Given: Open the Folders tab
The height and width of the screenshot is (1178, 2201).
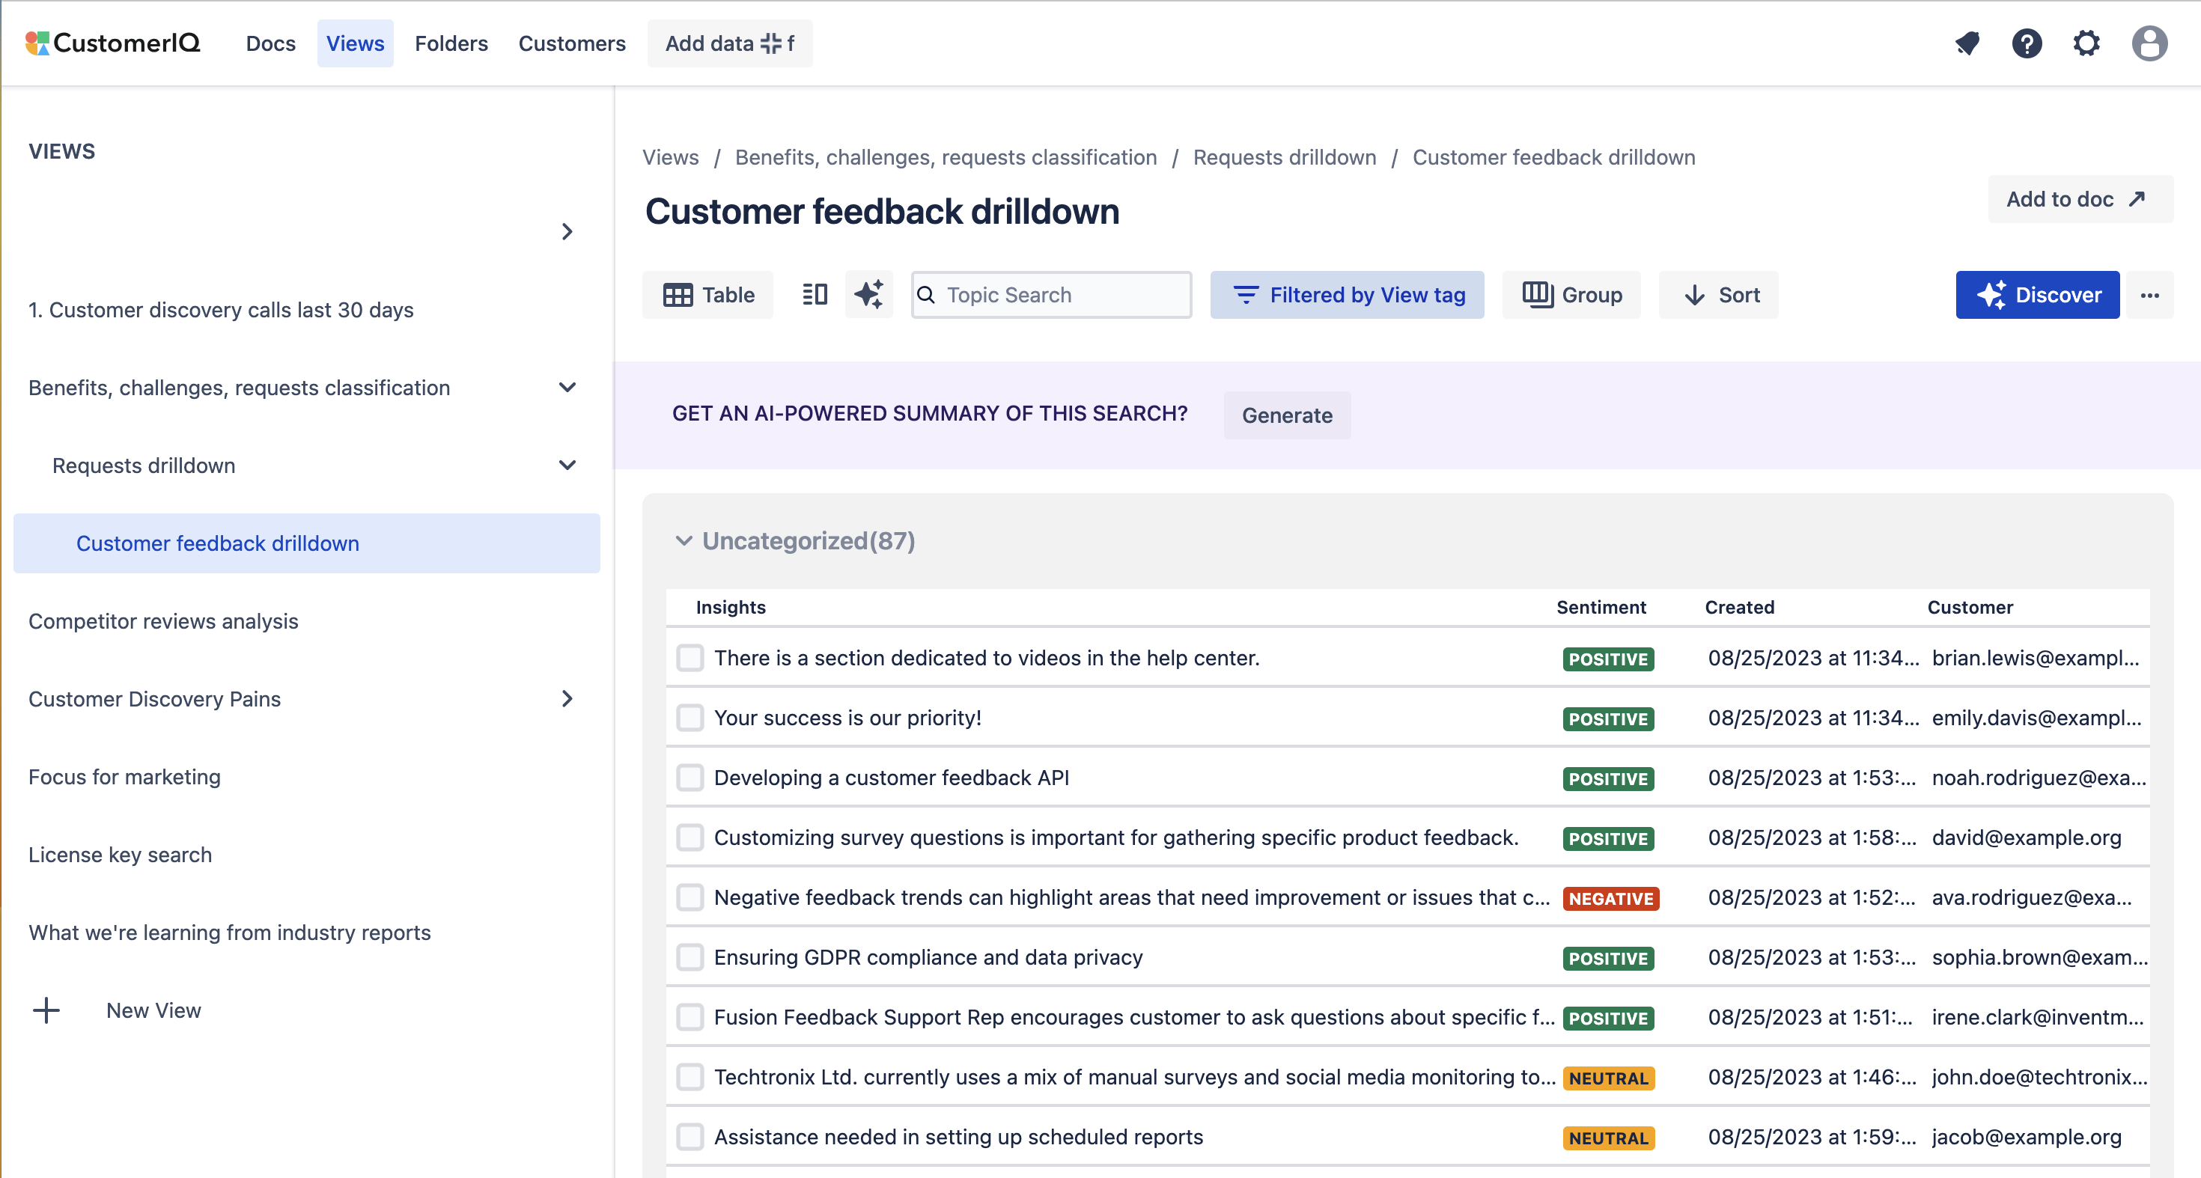Looking at the screenshot, I should click(450, 43).
